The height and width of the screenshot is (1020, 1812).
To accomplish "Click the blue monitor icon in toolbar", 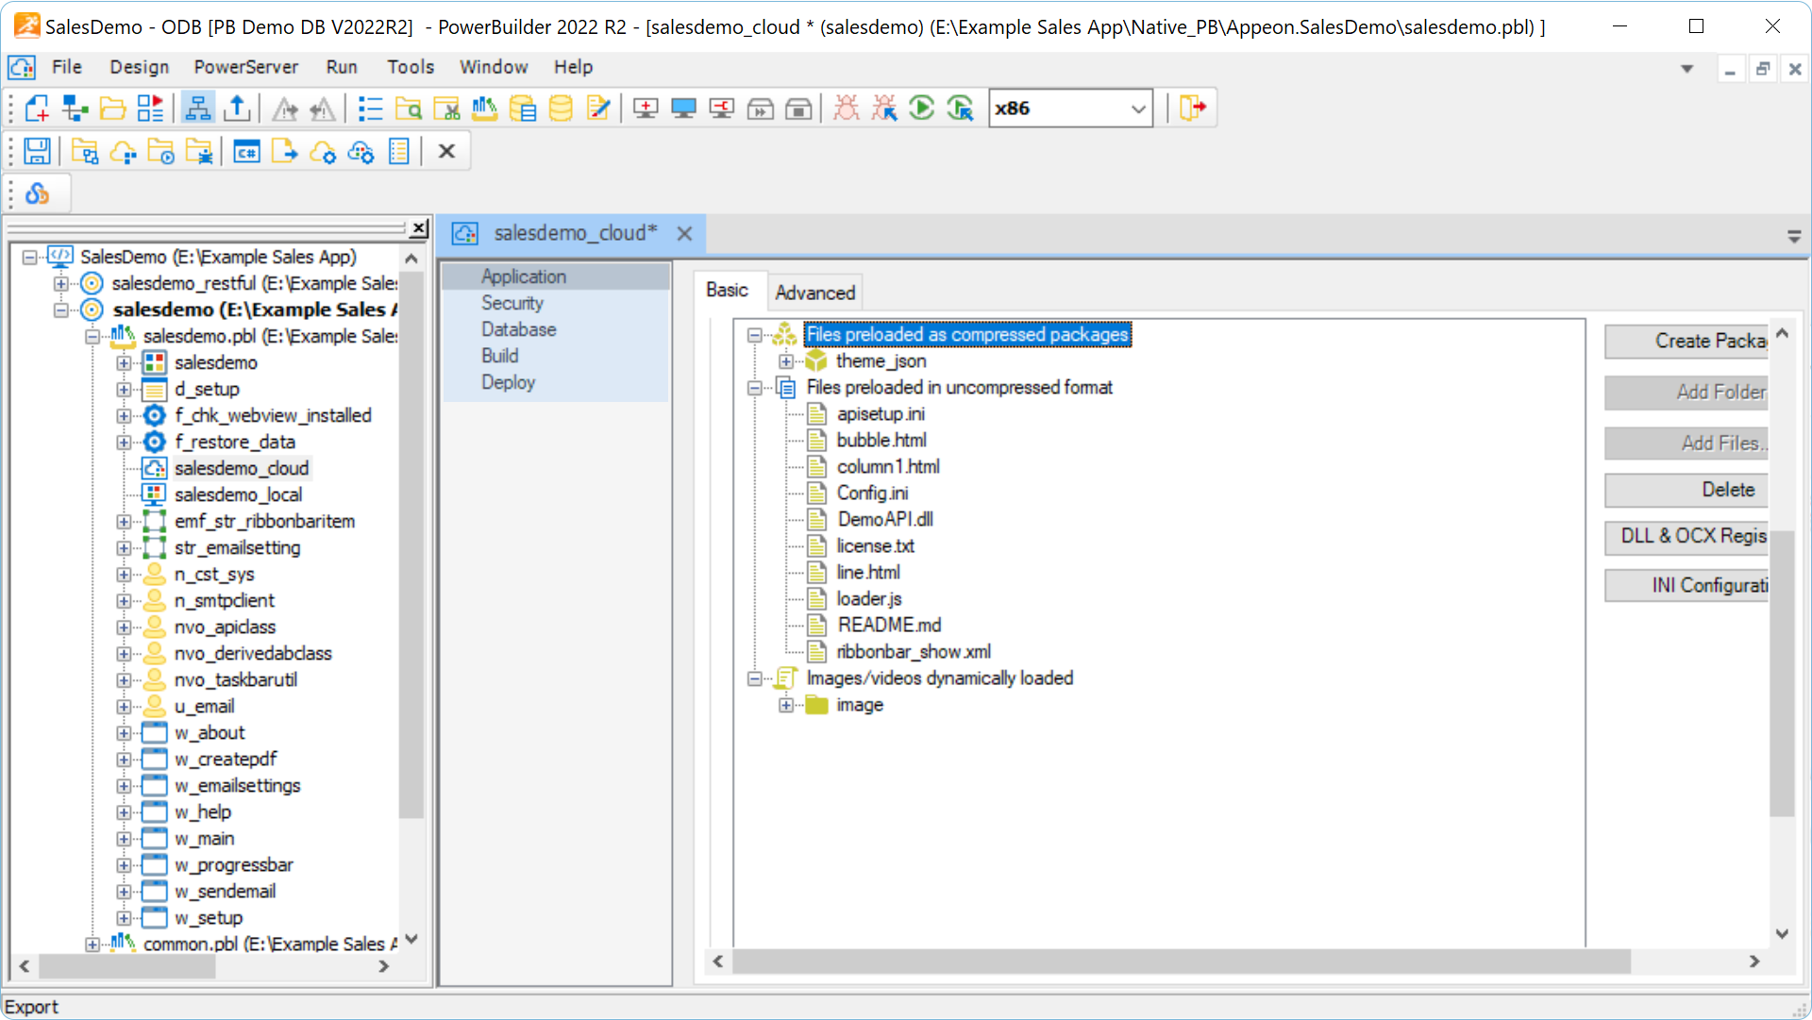I will (683, 109).
